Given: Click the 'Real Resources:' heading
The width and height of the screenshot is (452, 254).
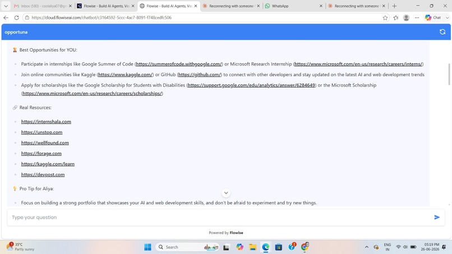Looking at the screenshot, I should pos(35,108).
